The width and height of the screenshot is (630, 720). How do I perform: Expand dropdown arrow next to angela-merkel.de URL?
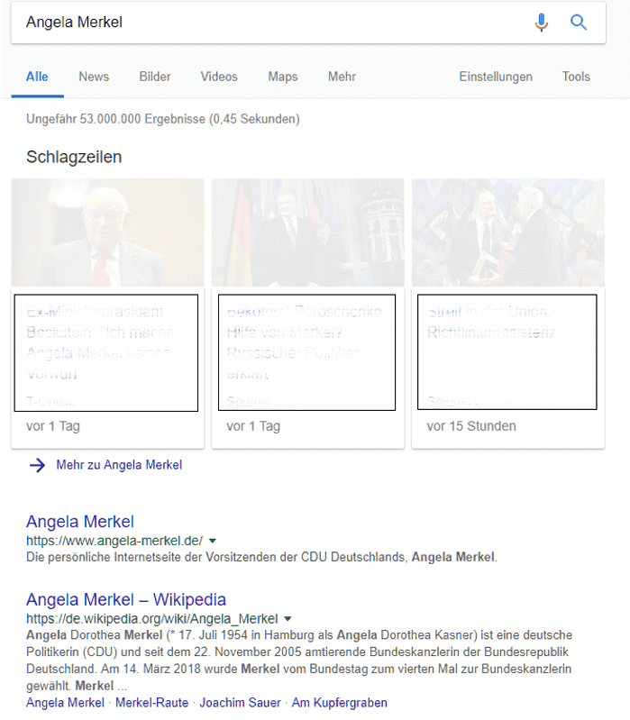(x=213, y=541)
